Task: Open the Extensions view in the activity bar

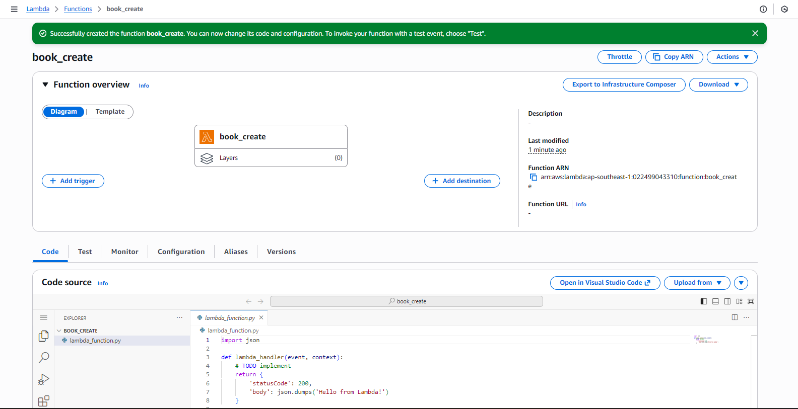Action: (44, 401)
